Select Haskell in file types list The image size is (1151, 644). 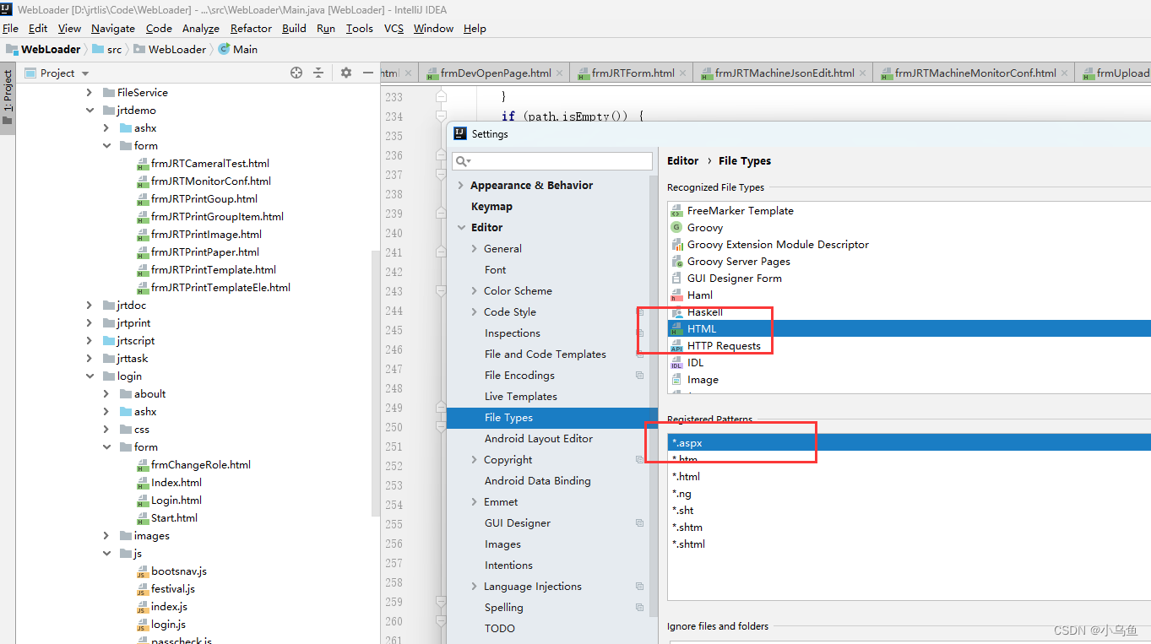coord(704,312)
